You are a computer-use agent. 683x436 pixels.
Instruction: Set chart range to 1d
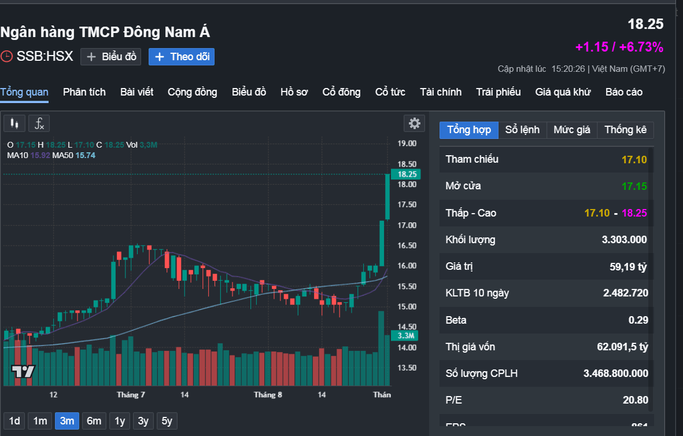click(14, 421)
